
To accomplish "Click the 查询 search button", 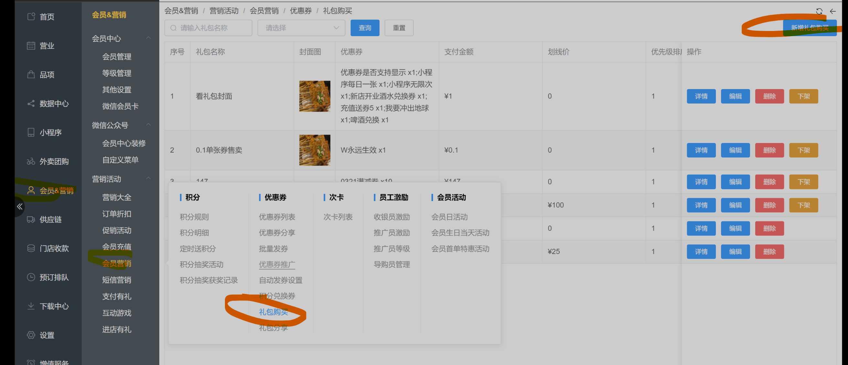I will click(x=365, y=28).
